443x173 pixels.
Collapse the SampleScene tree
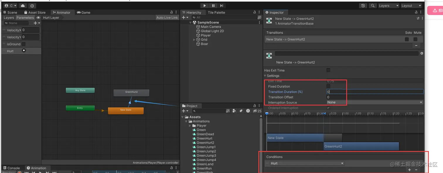click(190, 23)
